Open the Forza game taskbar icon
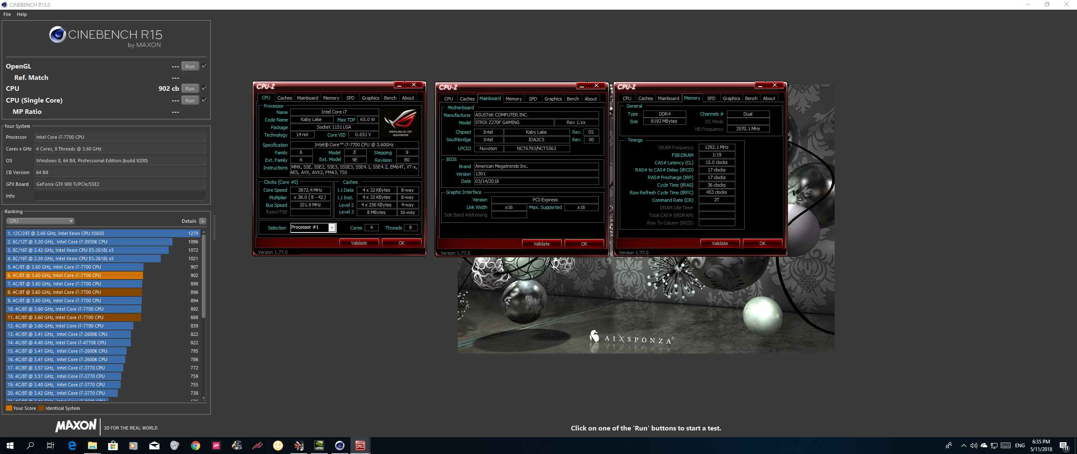Screen dimensions: 1077x454 [x=216, y=446]
